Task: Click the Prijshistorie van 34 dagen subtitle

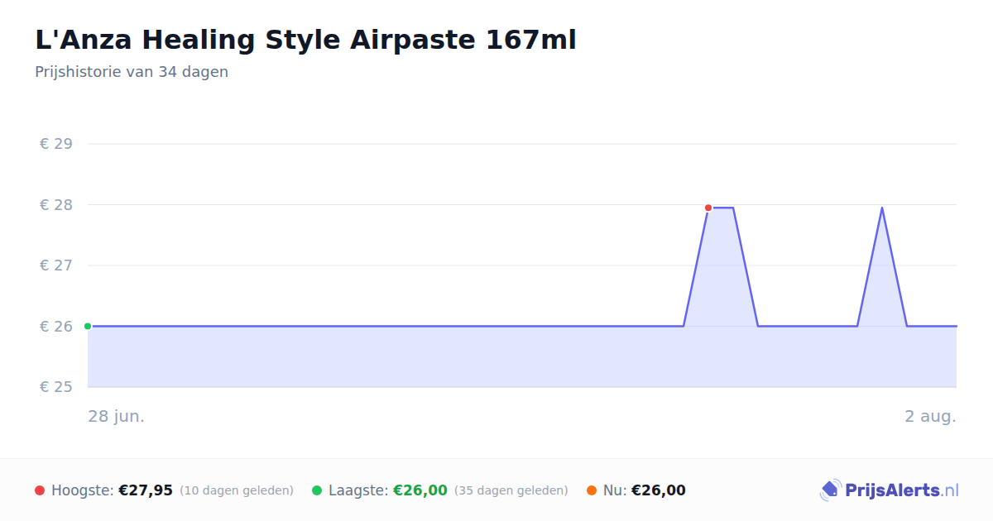Action: click(x=132, y=72)
